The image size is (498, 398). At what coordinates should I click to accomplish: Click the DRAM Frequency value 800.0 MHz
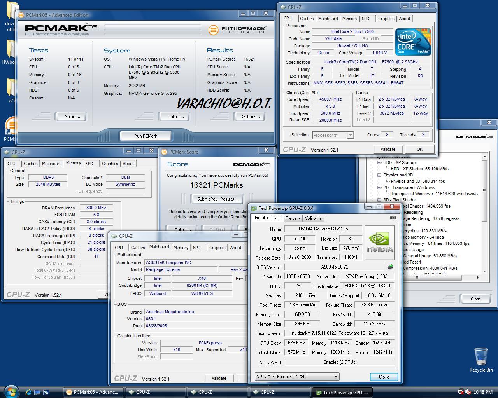pyautogui.click(x=96, y=208)
